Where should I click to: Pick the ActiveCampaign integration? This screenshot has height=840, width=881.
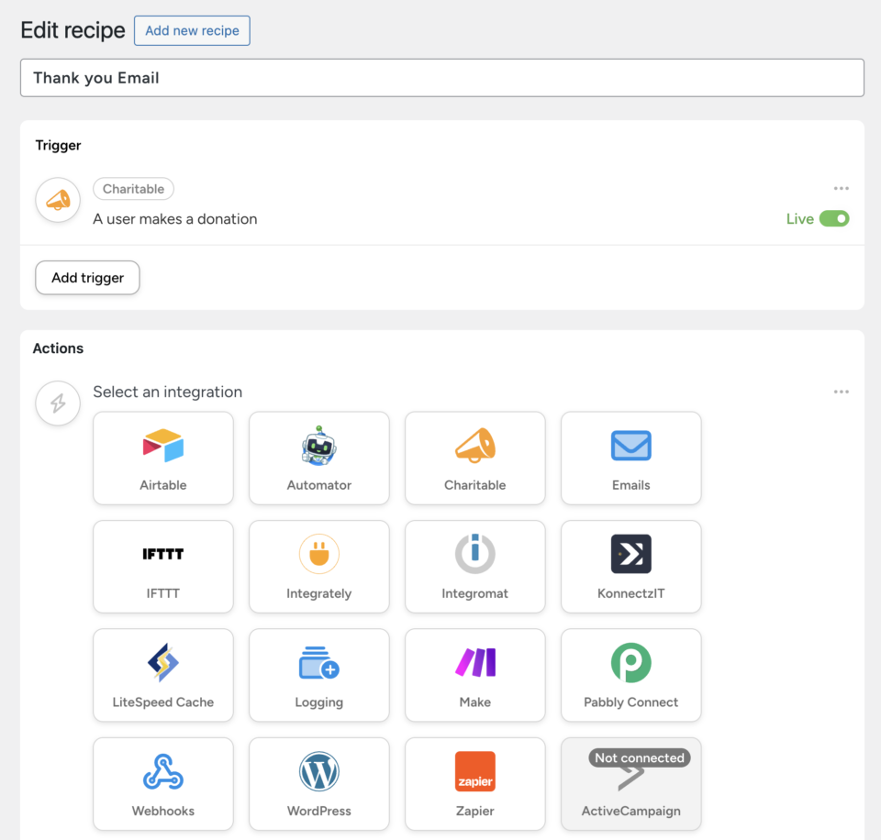tap(631, 784)
